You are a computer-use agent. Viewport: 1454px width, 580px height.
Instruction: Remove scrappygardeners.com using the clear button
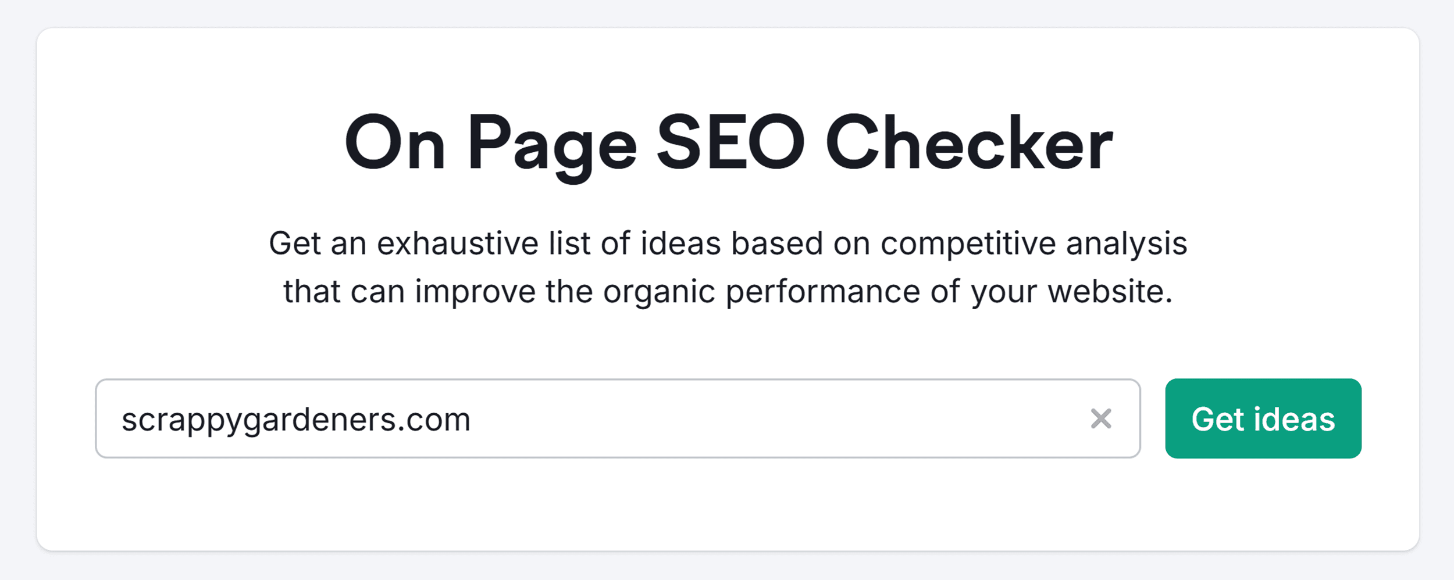point(1101,419)
